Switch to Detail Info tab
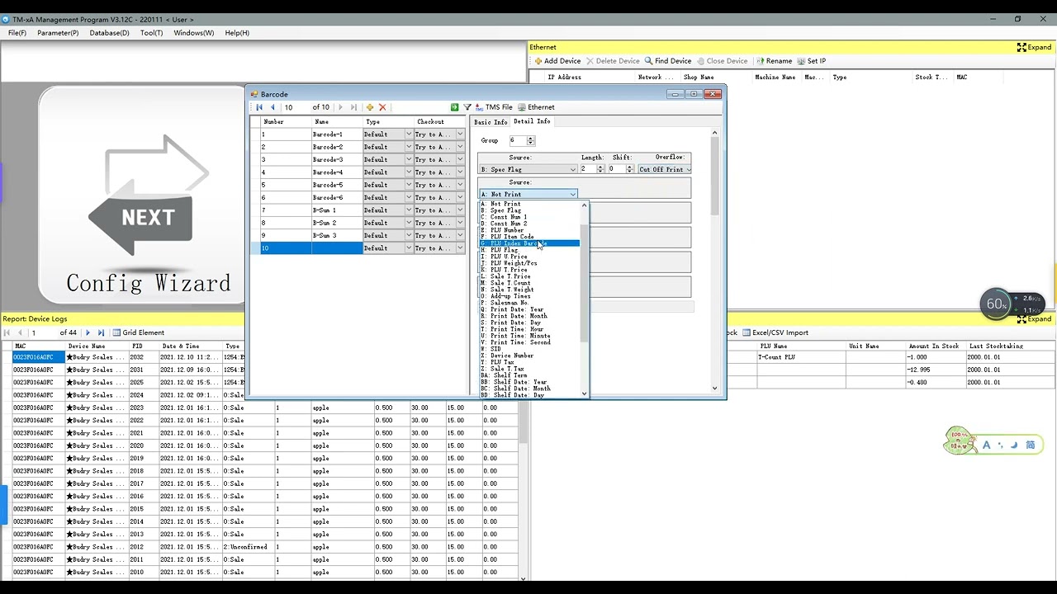This screenshot has height=594, width=1057. point(532,121)
